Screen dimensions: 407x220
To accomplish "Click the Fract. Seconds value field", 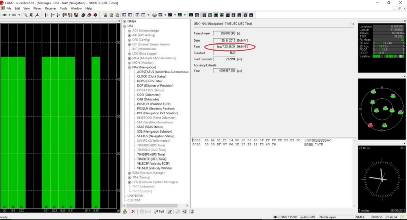I will 224,59.
